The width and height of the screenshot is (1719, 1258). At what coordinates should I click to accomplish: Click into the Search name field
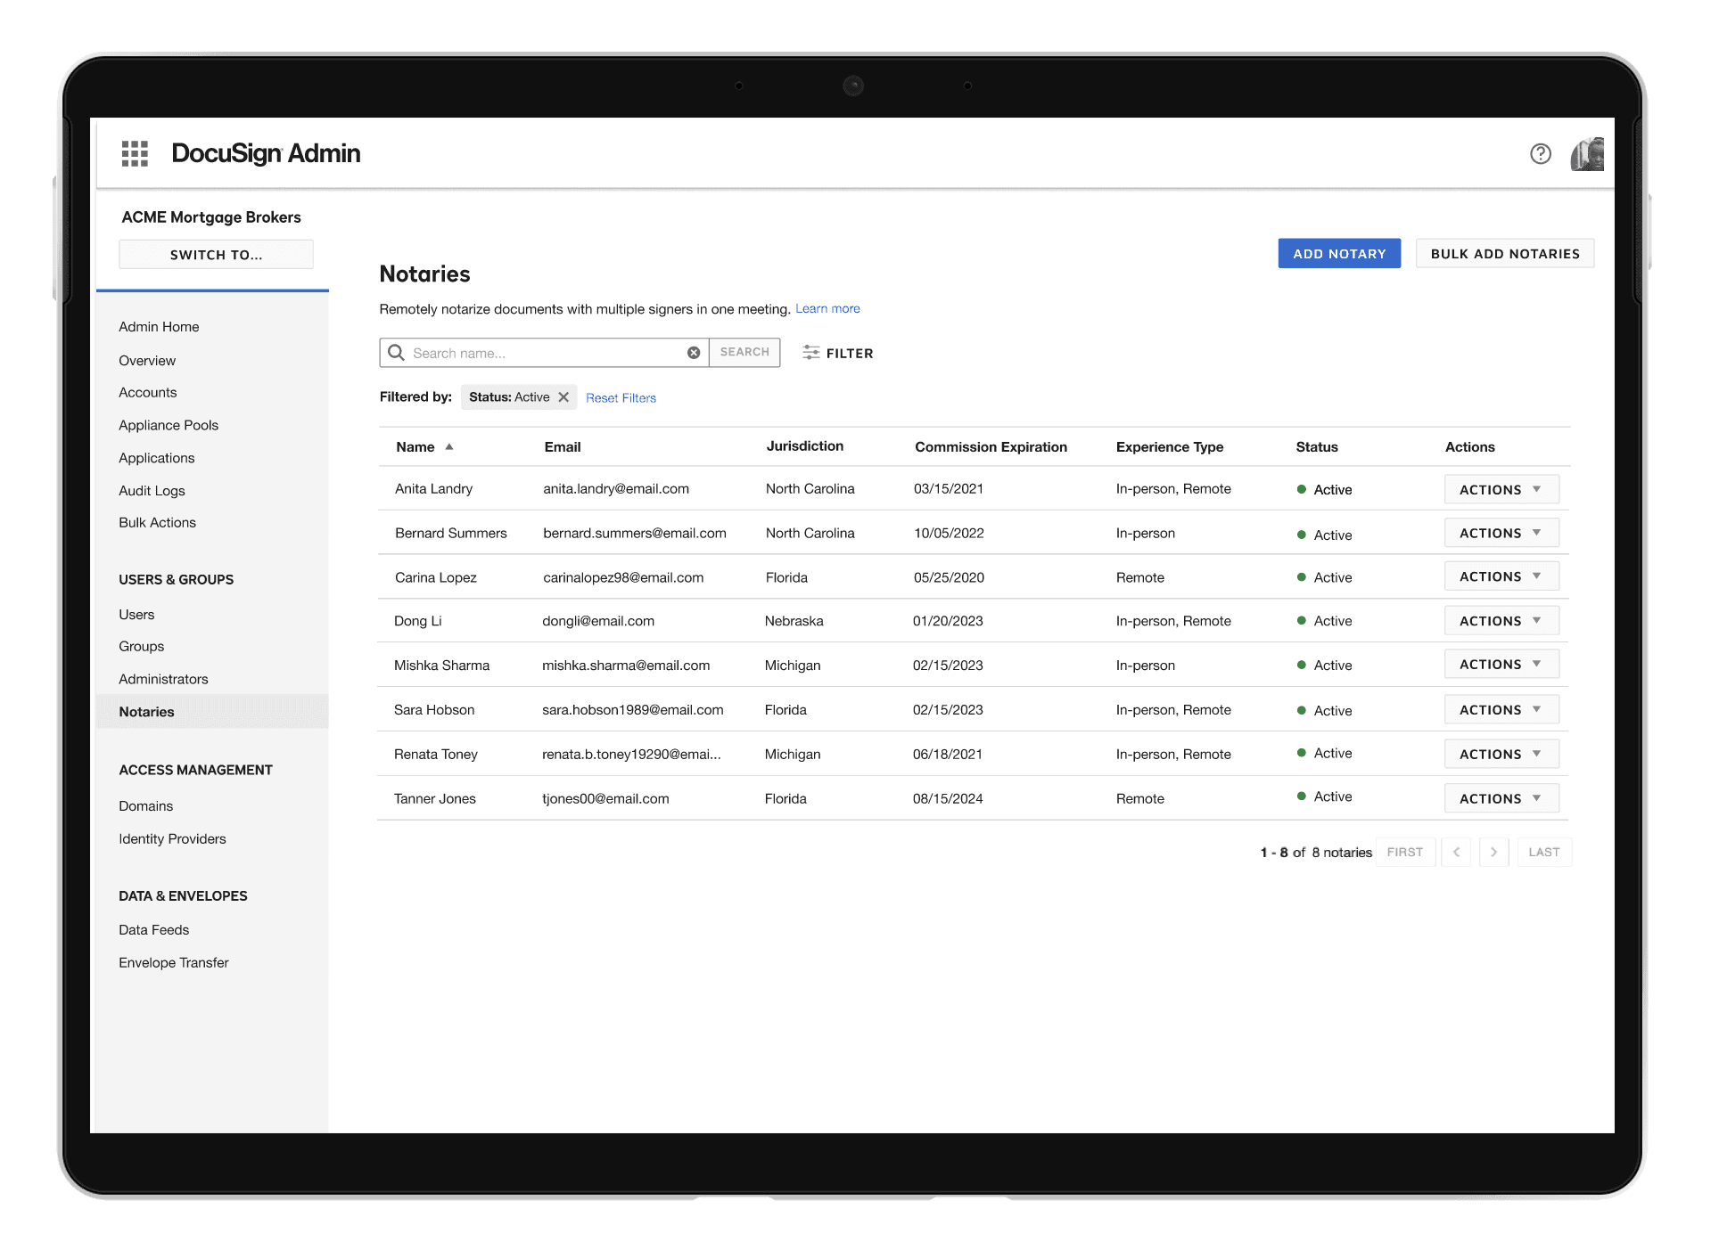click(x=544, y=353)
